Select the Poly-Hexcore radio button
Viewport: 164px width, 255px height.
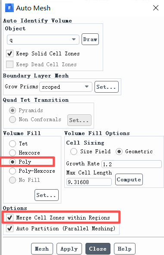tap(13, 171)
